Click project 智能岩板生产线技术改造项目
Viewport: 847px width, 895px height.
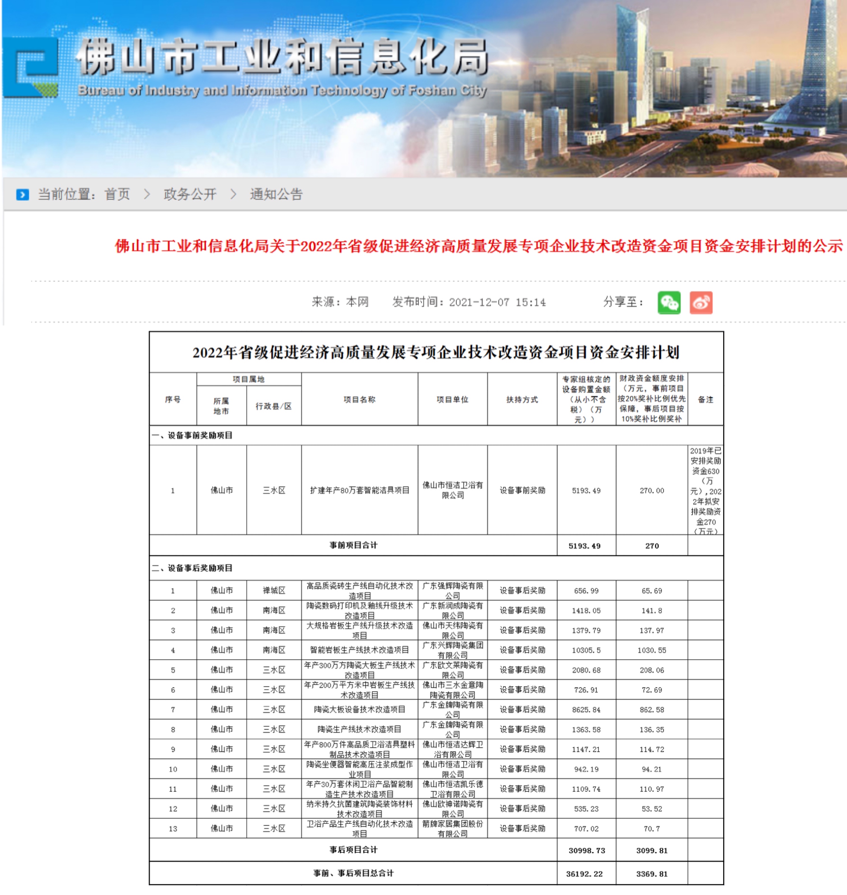coord(359,650)
